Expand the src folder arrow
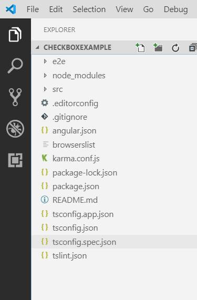Viewport: 197px width, 300px height. point(45,89)
